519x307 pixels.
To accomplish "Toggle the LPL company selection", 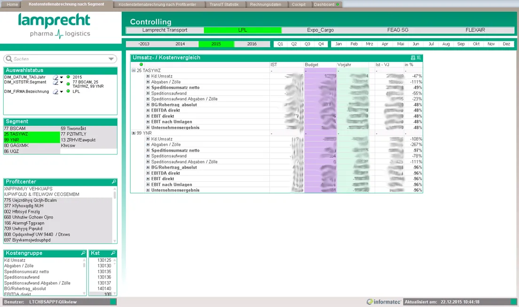I will point(243,30).
